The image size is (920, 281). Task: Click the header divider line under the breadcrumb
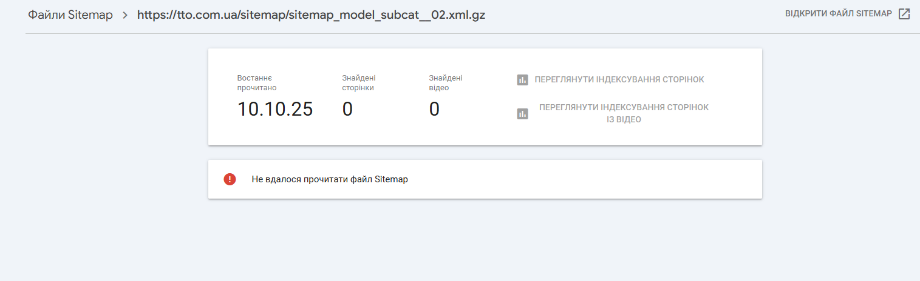(472, 33)
